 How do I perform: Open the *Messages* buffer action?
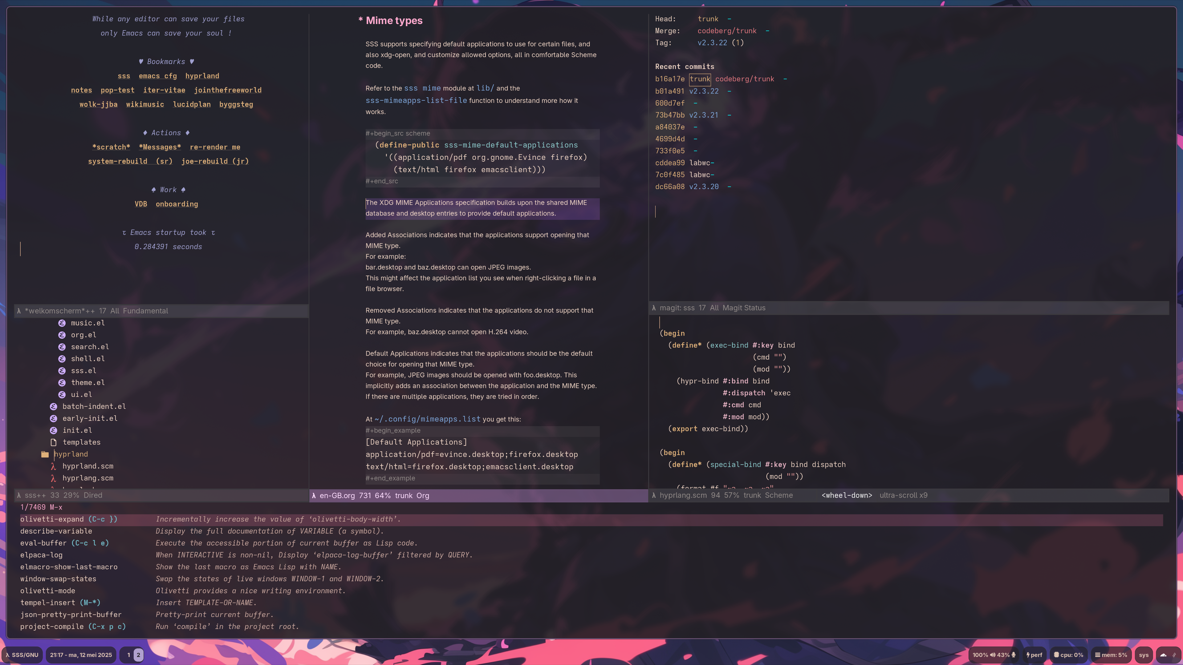click(160, 147)
